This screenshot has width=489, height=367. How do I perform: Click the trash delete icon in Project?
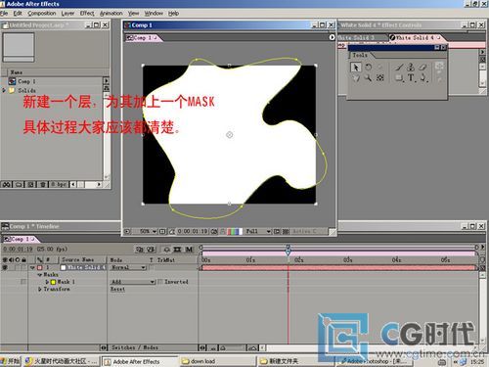tap(43, 185)
